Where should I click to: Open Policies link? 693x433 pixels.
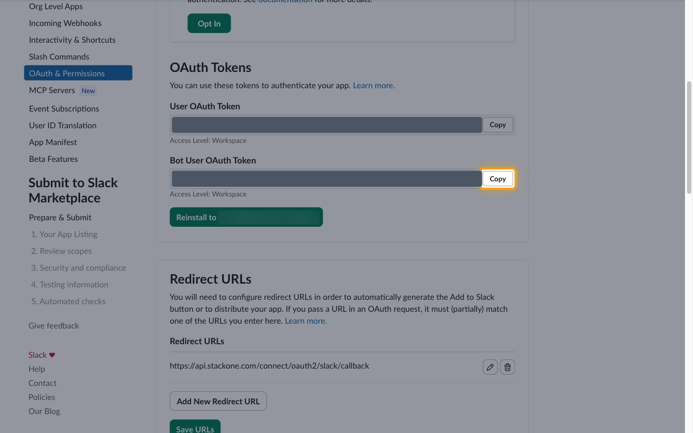(42, 397)
